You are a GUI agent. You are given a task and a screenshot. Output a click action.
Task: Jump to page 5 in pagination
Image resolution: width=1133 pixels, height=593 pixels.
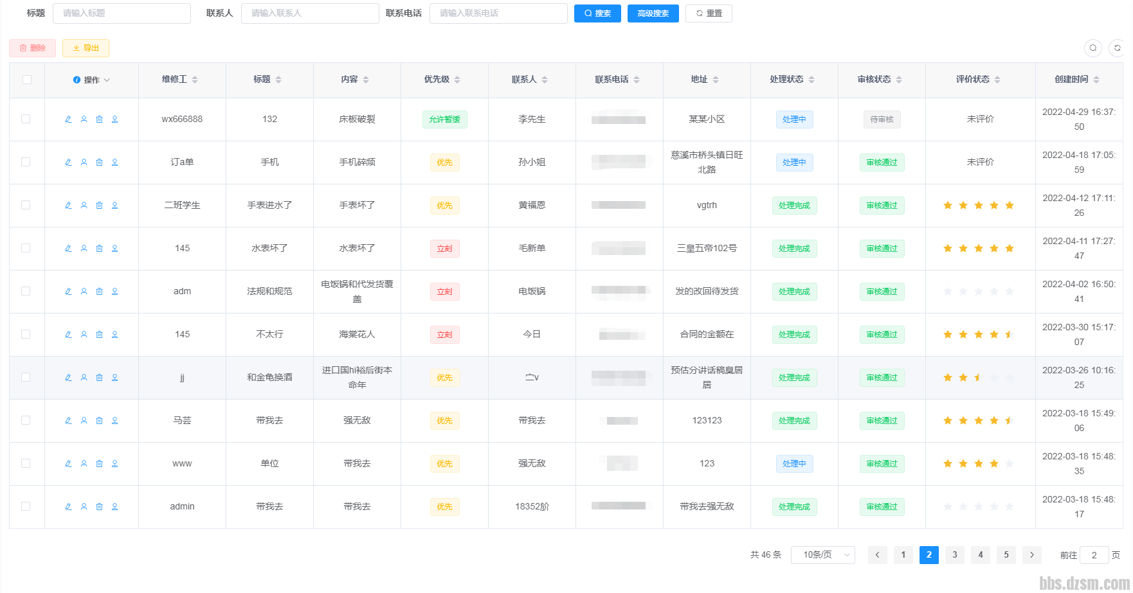[1006, 555]
